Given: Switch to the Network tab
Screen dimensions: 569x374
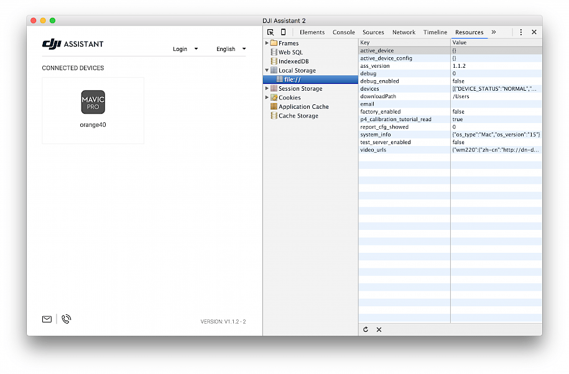Looking at the screenshot, I should [x=404, y=32].
